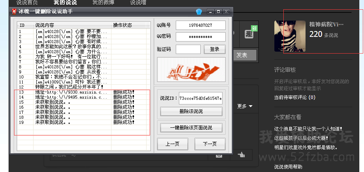Image resolution: width=364 pixels, height=172 pixels.
Task: Focus the 验证码 input field
Action: [188, 49]
